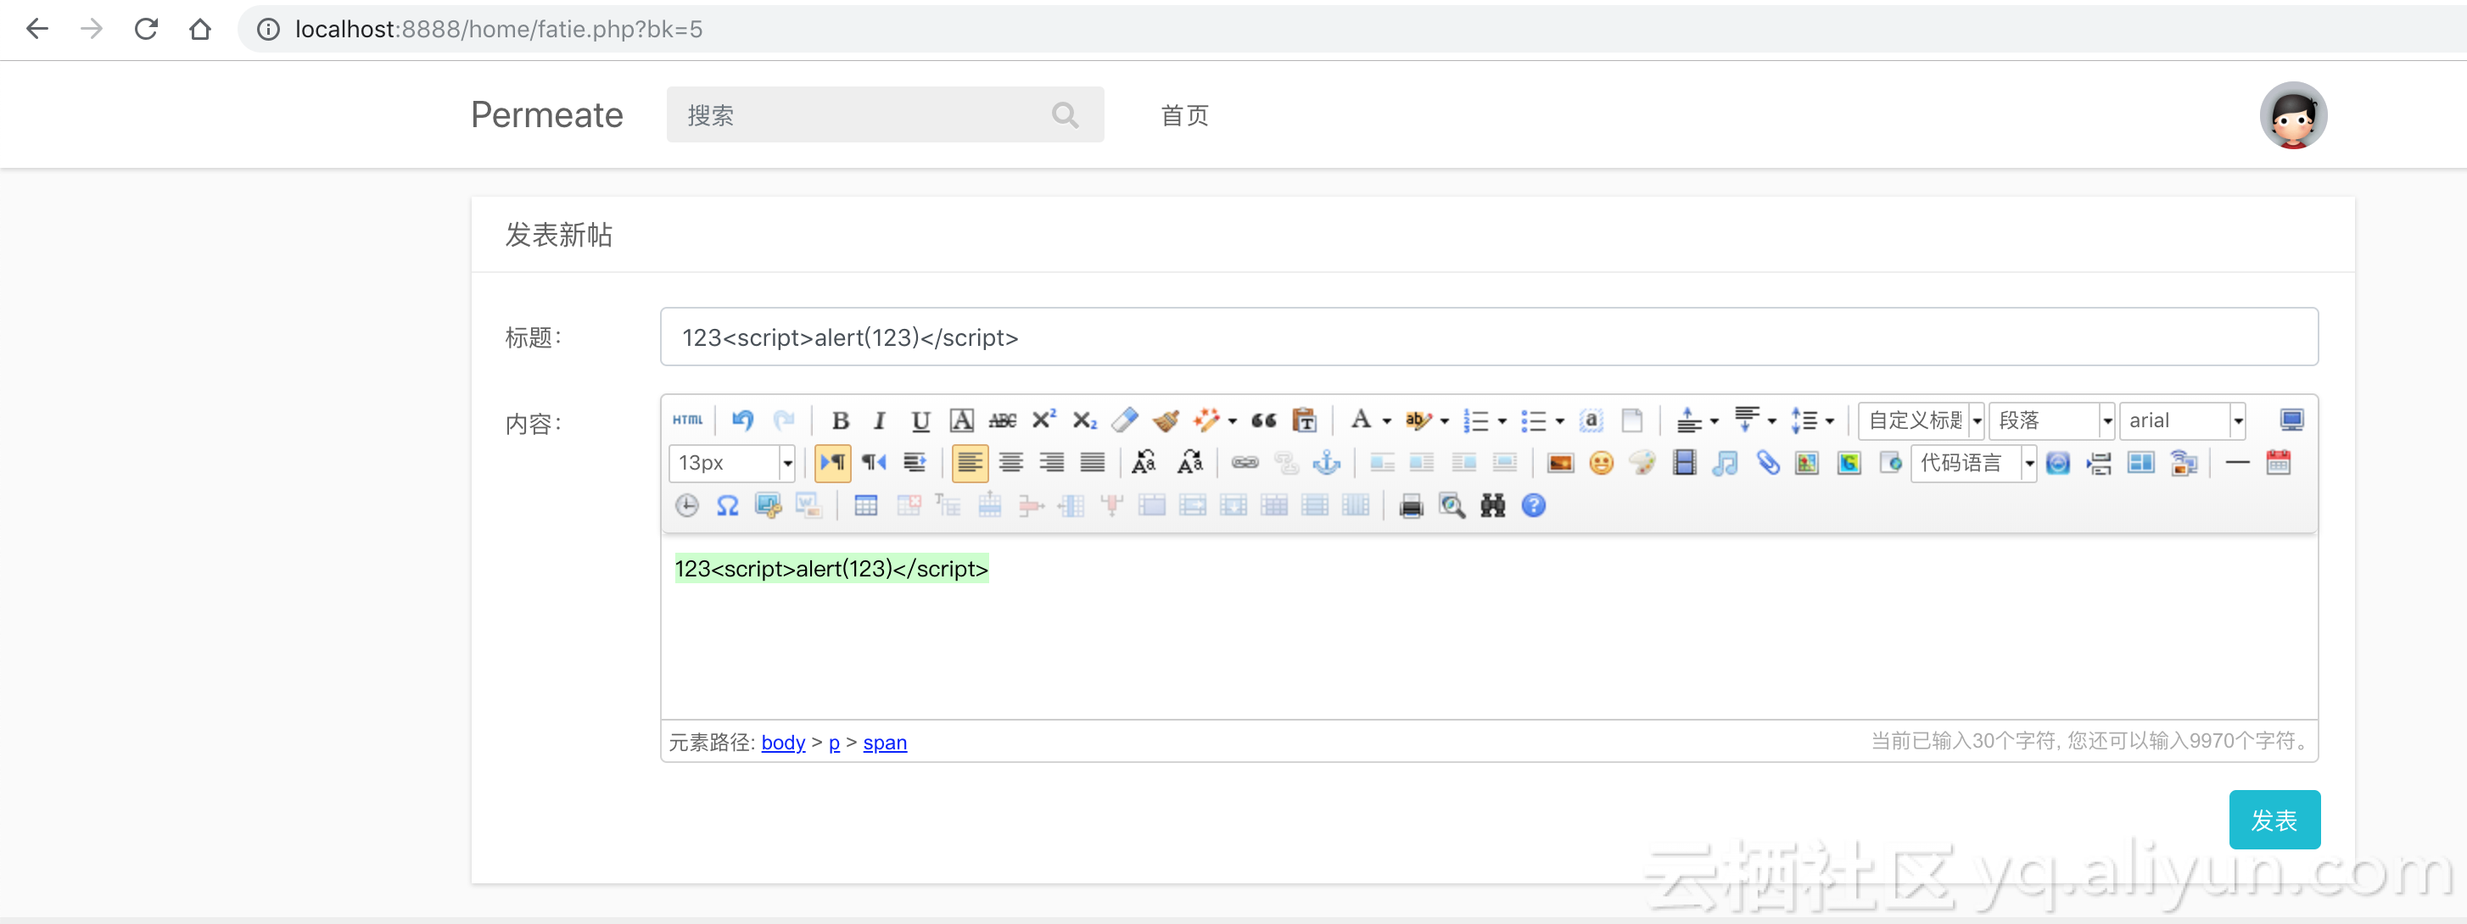Insert the current time

(x=685, y=505)
